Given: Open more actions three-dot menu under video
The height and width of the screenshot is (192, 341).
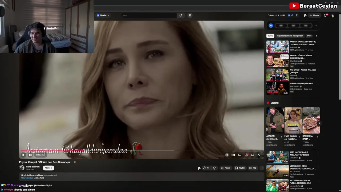Looking at the screenshot, I should coord(262,168).
